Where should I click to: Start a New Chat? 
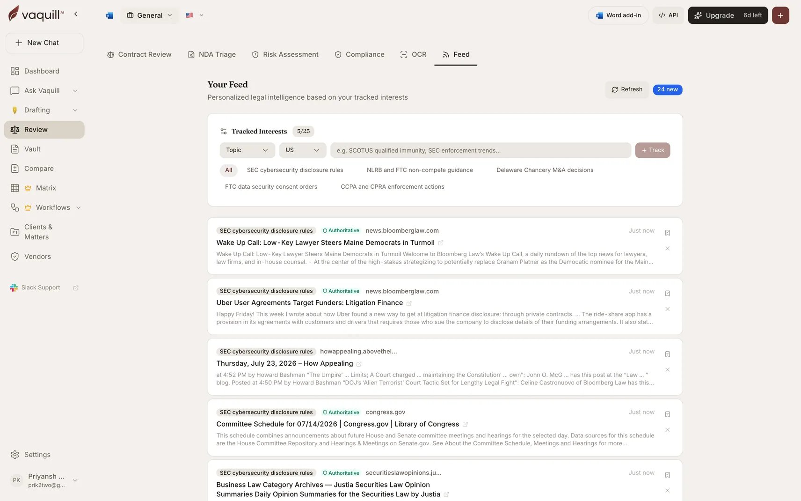pos(44,43)
